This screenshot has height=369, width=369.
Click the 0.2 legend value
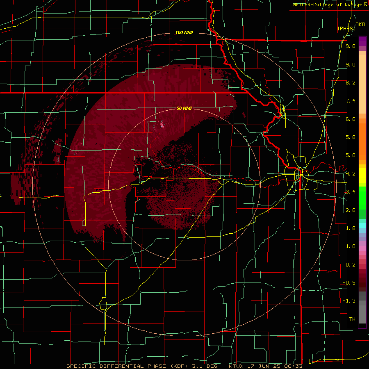pyautogui.click(x=351, y=265)
